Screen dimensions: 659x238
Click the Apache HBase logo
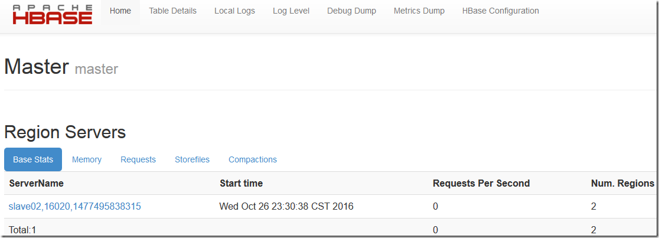pos(53,14)
